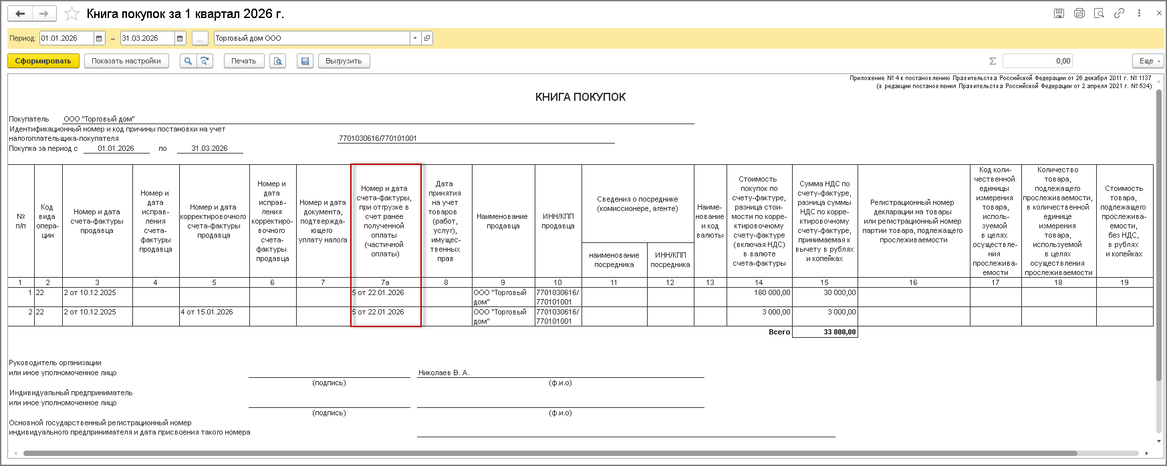The image size is (1167, 466).
Task: Open search with magnifier icon in toolbar
Action: [188, 61]
